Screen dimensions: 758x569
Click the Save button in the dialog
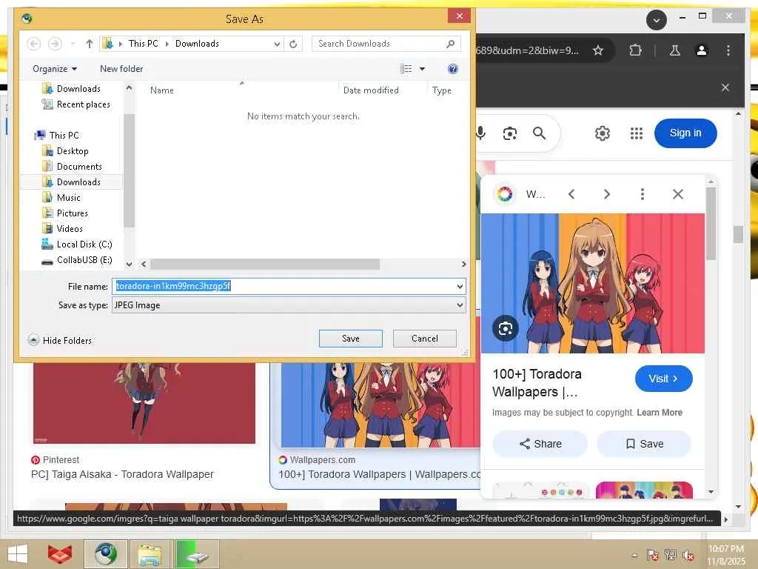[350, 339]
